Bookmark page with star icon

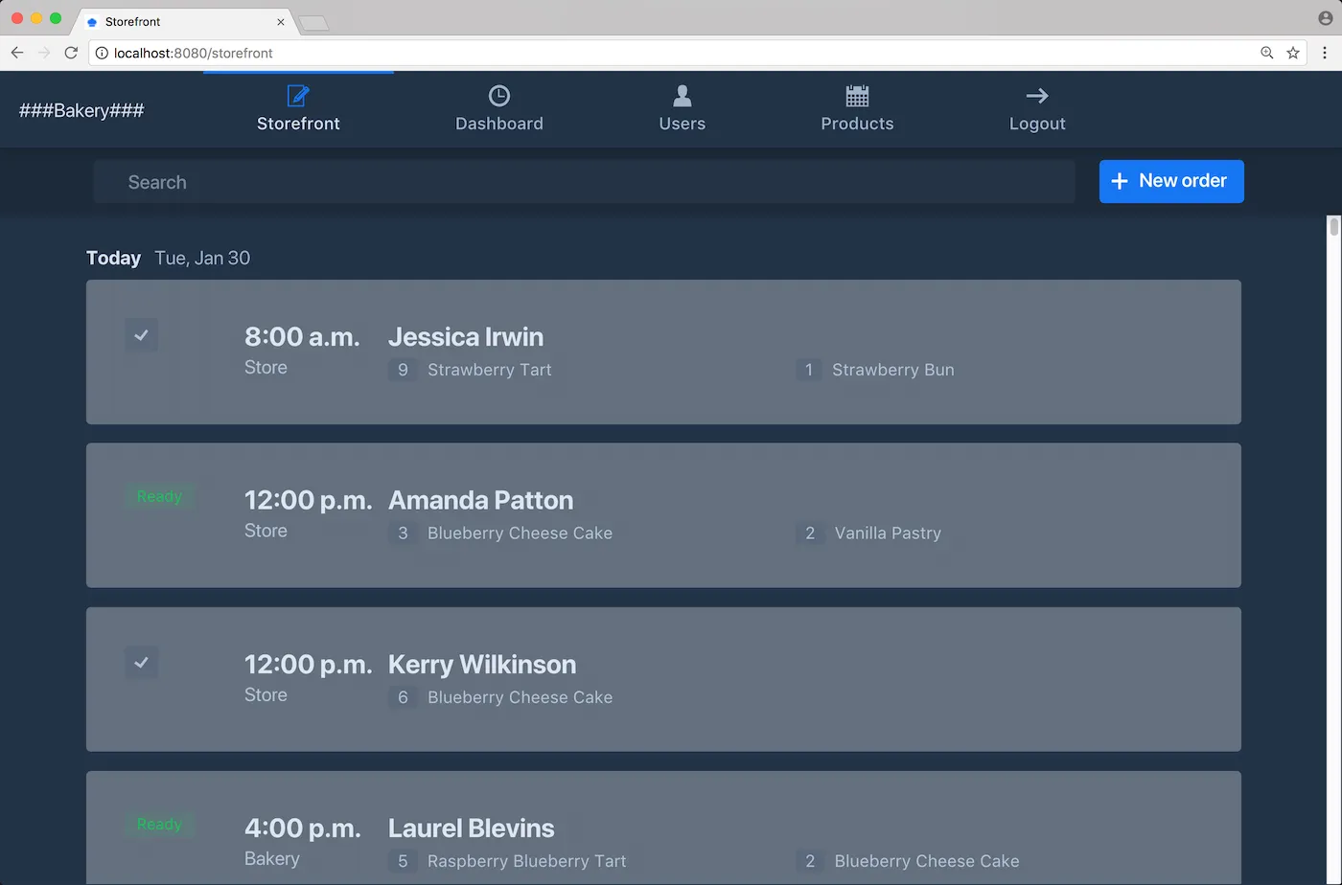[x=1293, y=53]
